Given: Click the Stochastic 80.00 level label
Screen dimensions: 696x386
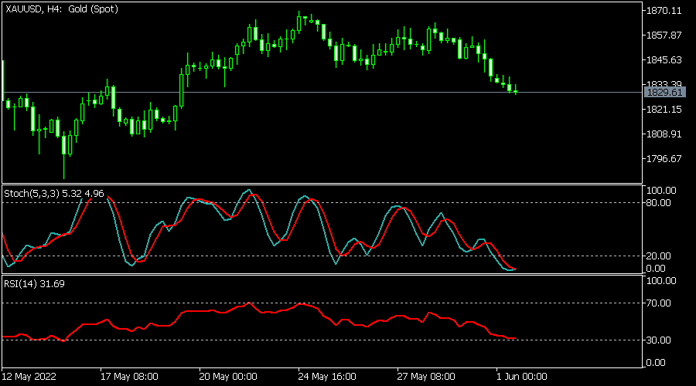Looking at the screenshot, I should (658, 202).
